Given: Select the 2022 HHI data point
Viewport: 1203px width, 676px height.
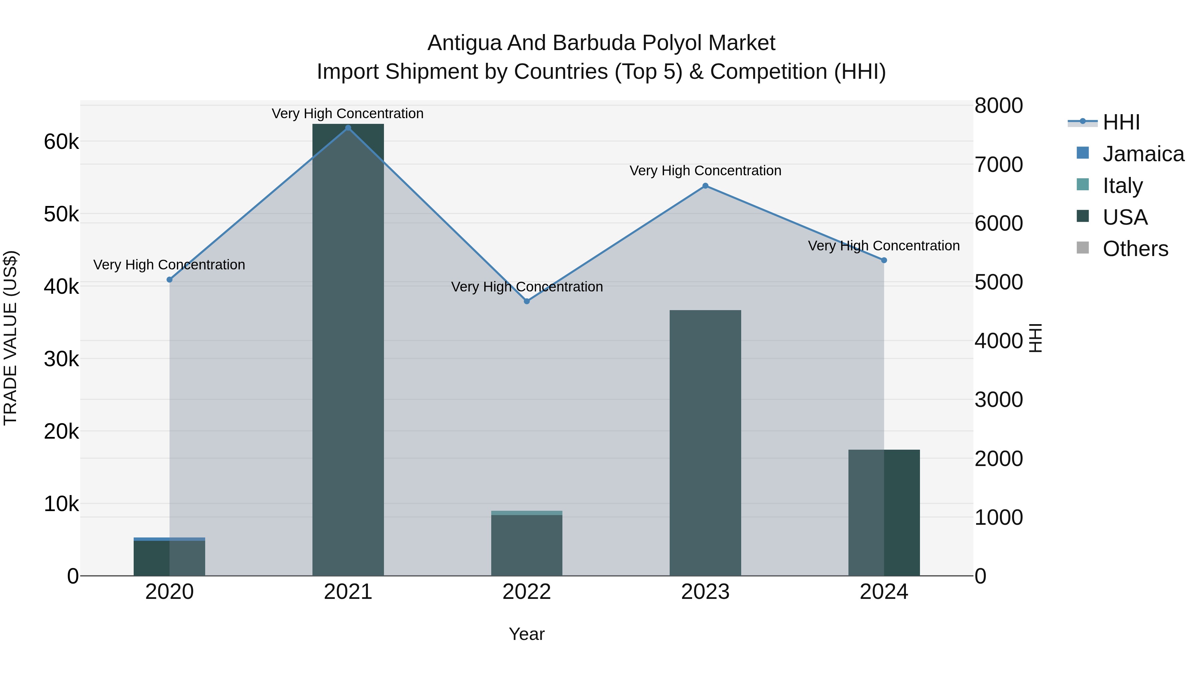Looking at the screenshot, I should pyautogui.click(x=527, y=301).
